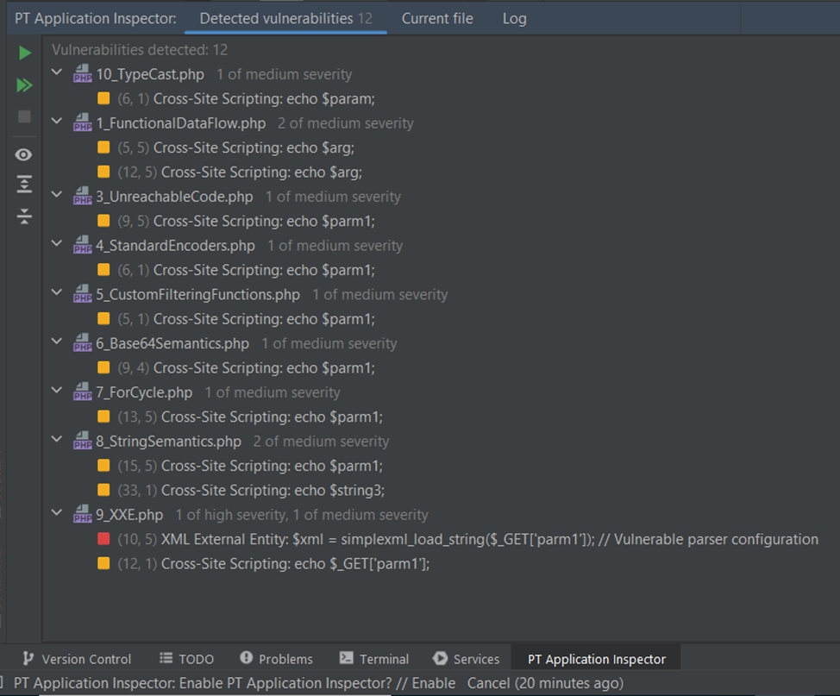Screen dimensions: 840x696
Task: Click PHP file icon of 5_CustomFilteringFunctions.php
Action: [x=83, y=294]
